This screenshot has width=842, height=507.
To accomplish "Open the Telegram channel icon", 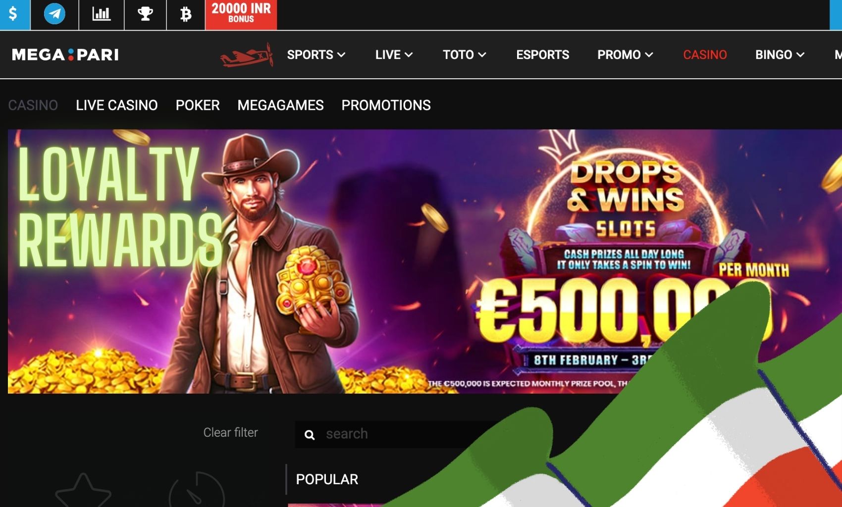I will (54, 14).
